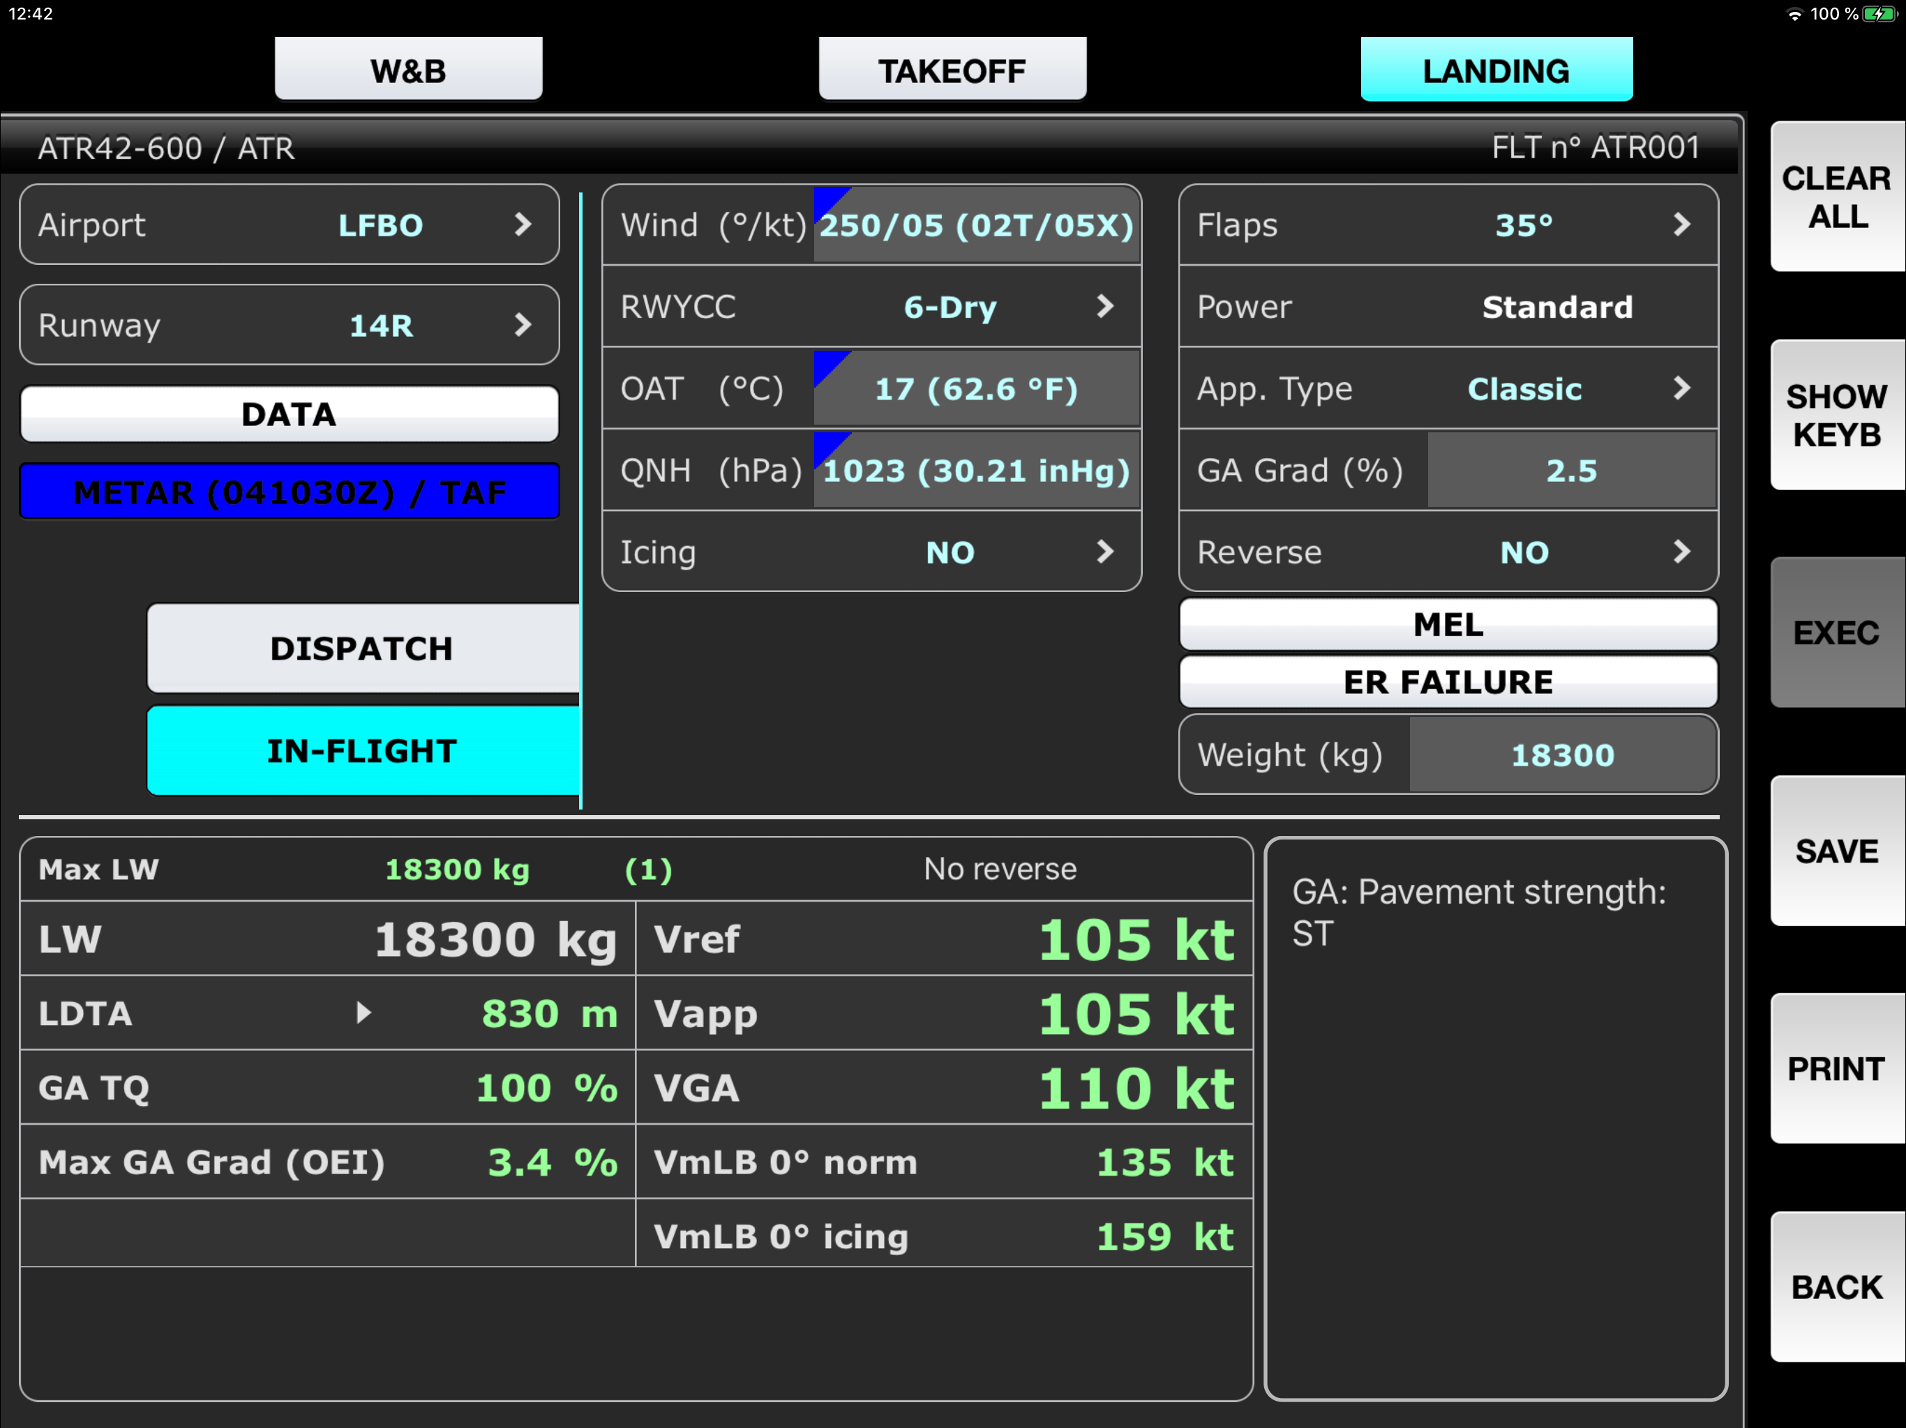Screen dimensions: 1906x1428
Task: Expand Runway 14R selection chevron
Action: [522, 326]
